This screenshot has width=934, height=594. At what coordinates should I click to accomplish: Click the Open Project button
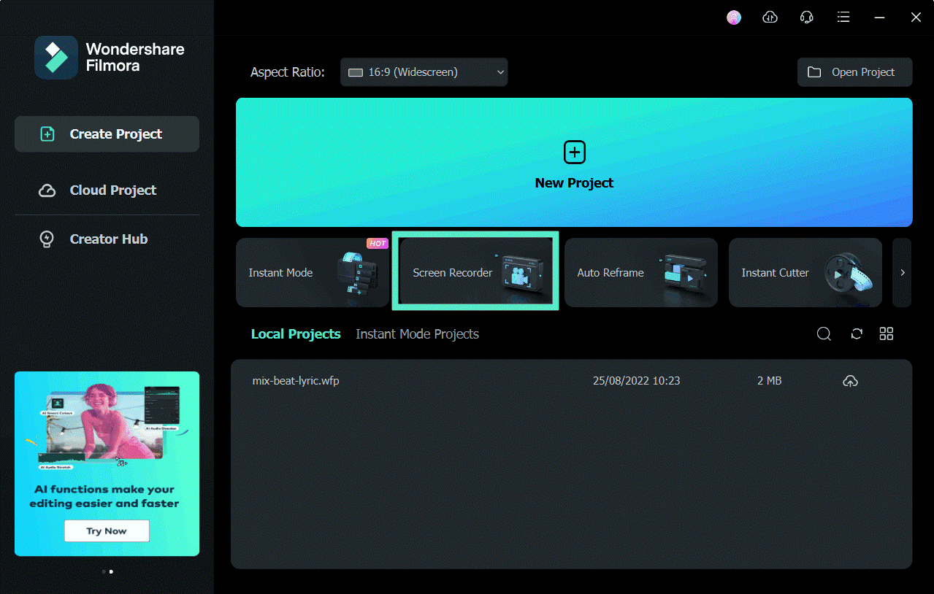pyautogui.click(x=854, y=72)
